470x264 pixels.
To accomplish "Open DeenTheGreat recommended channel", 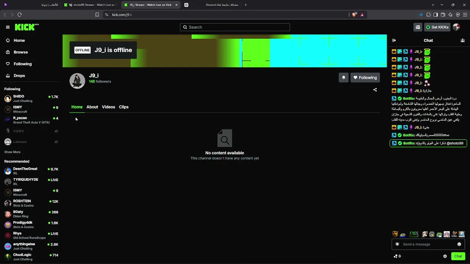I will pos(31,171).
